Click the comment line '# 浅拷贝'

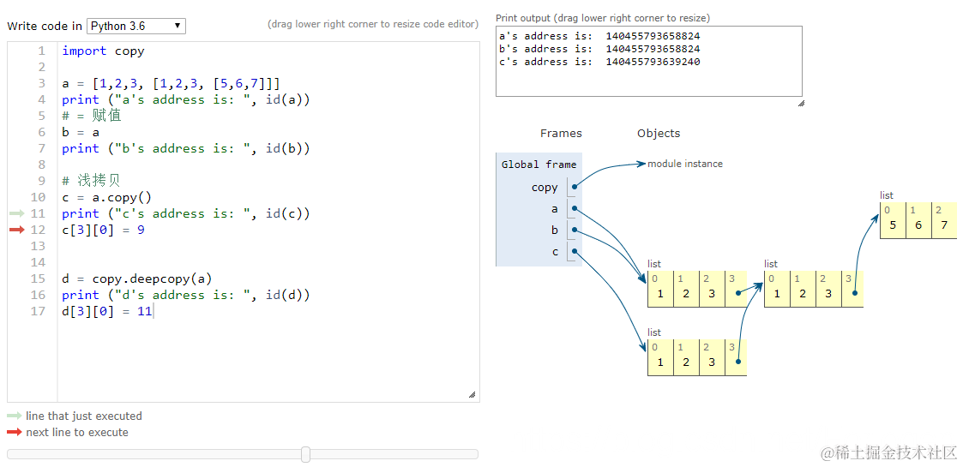click(x=91, y=181)
